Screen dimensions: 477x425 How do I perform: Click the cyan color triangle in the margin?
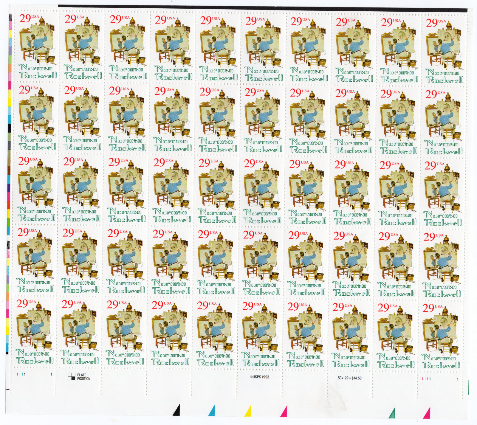(x=212, y=410)
